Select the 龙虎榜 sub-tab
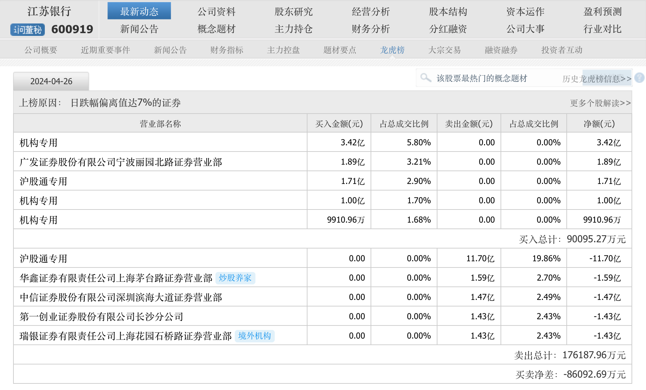The image size is (646, 390). point(392,50)
